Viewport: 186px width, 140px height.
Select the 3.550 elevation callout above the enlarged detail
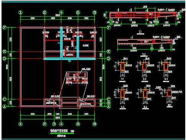[x=86, y=69]
